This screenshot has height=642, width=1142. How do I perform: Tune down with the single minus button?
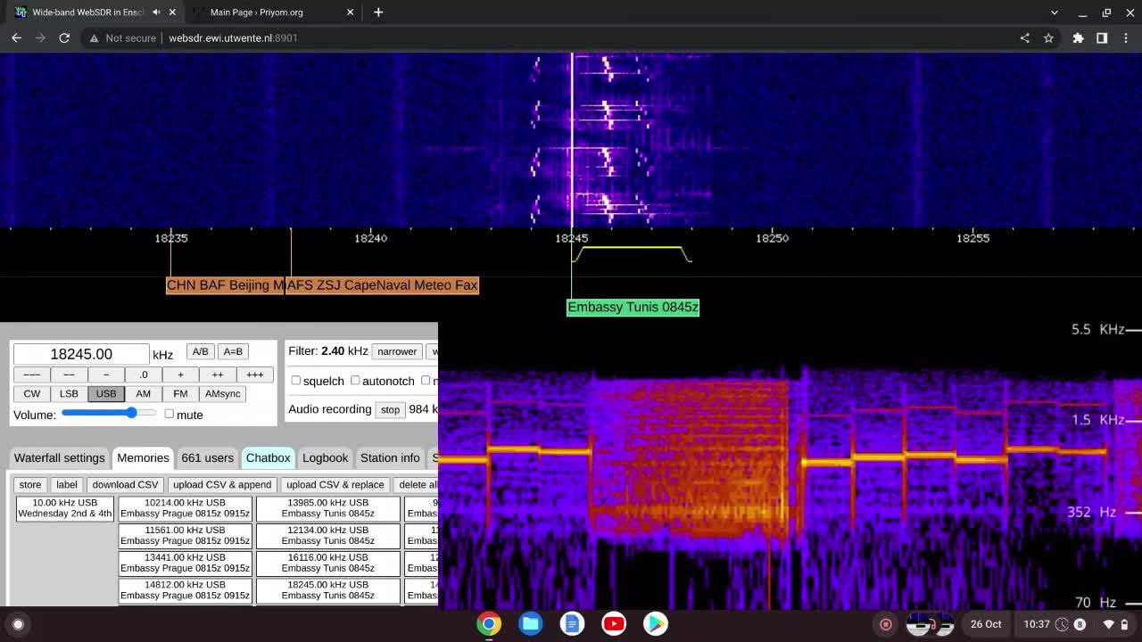pos(106,374)
